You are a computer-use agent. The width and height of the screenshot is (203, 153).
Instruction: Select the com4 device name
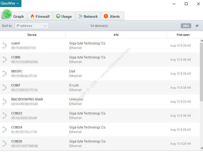pyautogui.click(x=15, y=43)
